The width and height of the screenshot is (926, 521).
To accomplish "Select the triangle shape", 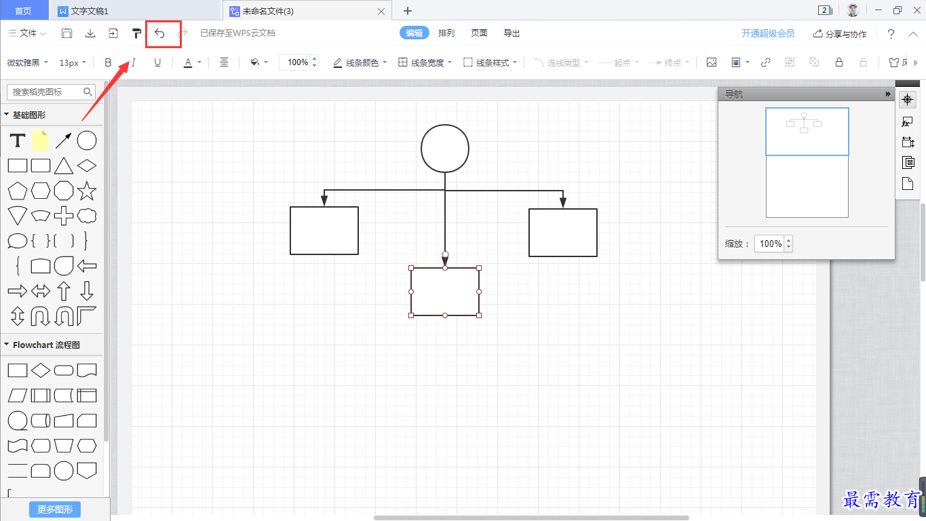I will click(x=64, y=166).
